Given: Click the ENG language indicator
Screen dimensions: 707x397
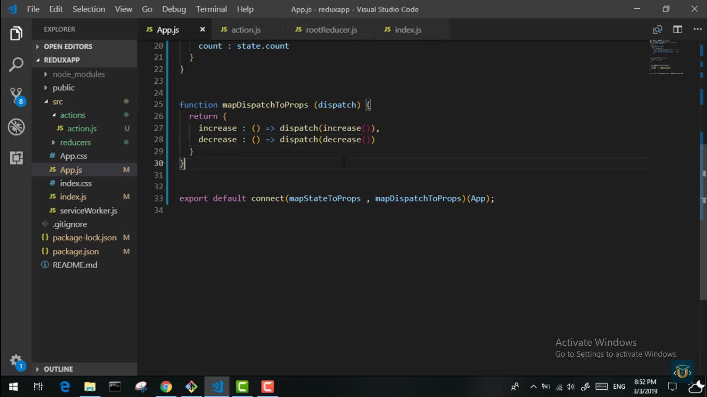Looking at the screenshot, I should pos(619,387).
